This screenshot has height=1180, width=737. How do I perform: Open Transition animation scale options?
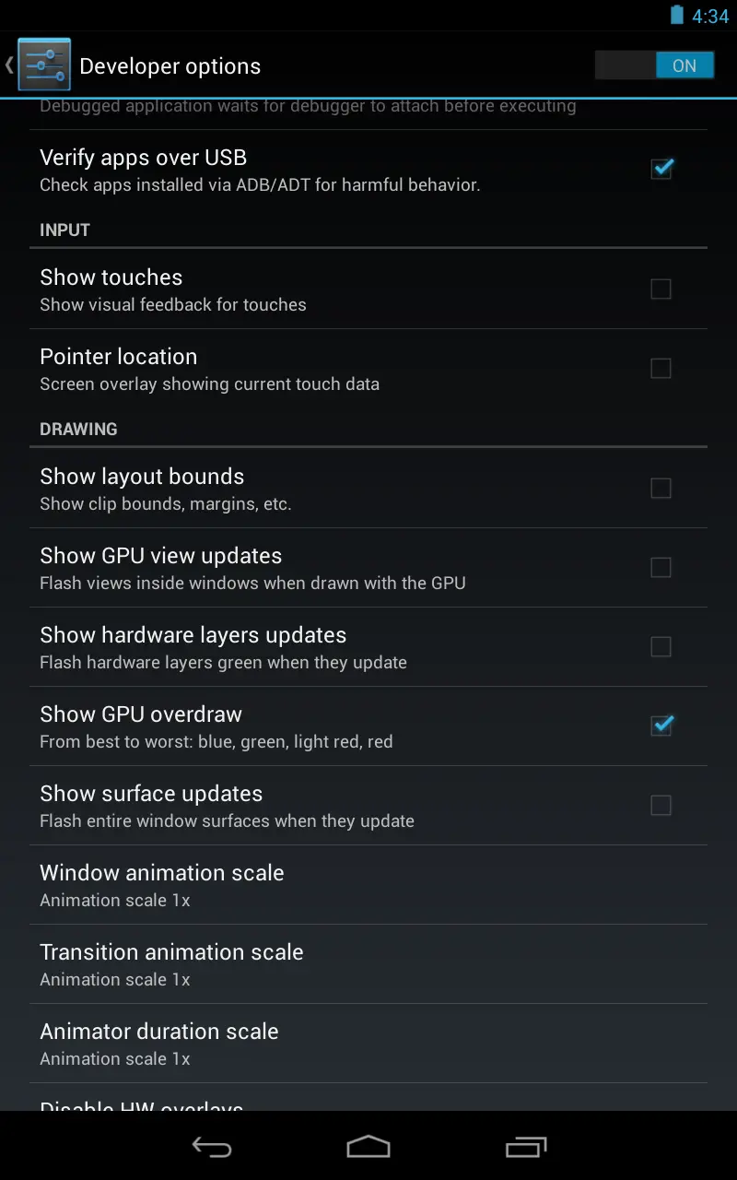pyautogui.click(x=368, y=964)
